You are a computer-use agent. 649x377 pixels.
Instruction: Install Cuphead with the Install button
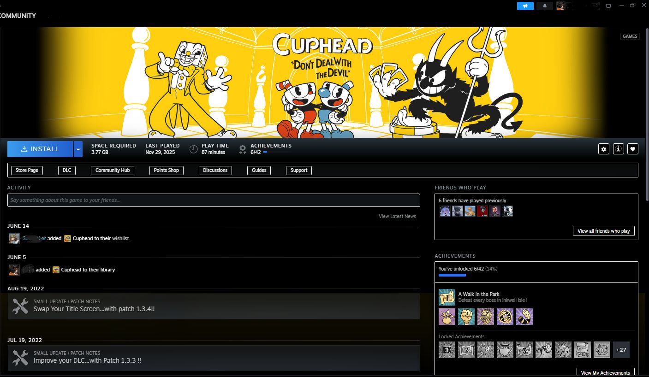(40, 149)
